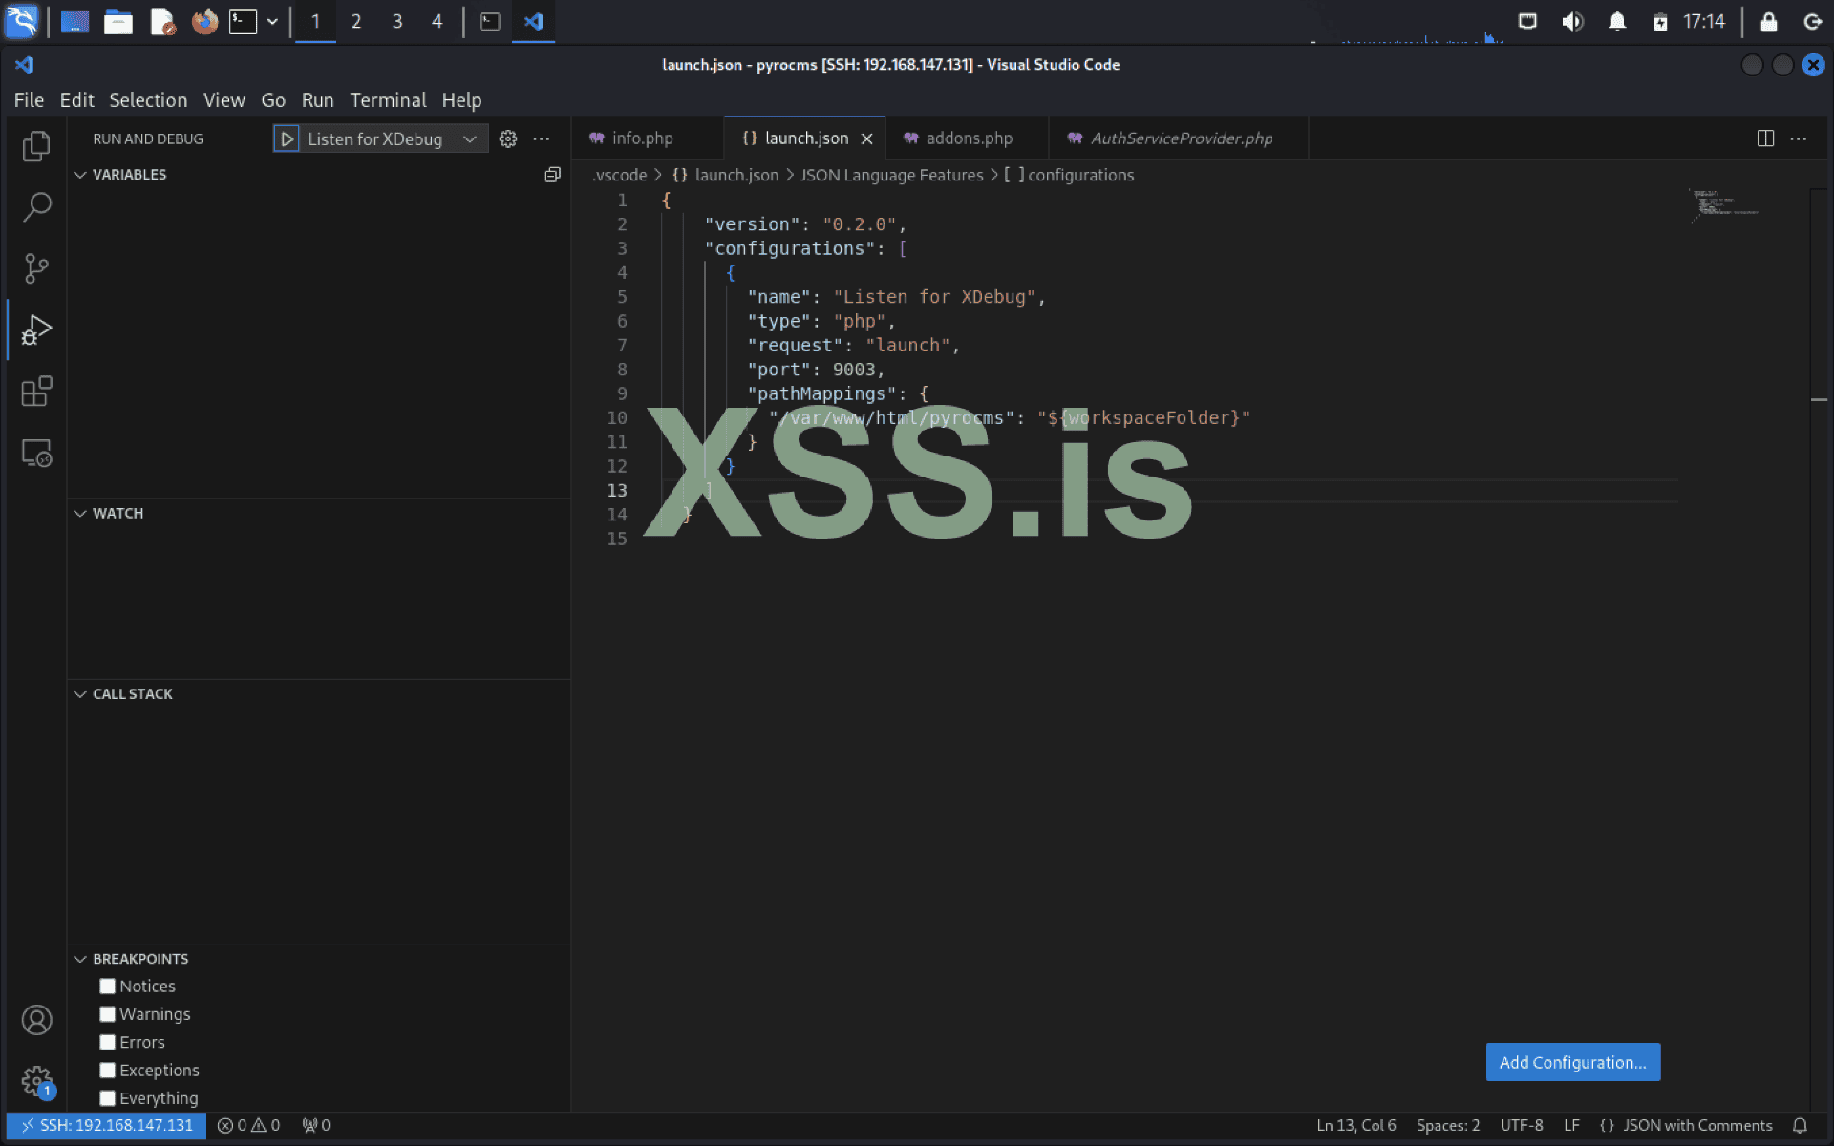Image resolution: width=1834 pixels, height=1146 pixels.
Task: Start debugging with green play button
Action: (287, 138)
